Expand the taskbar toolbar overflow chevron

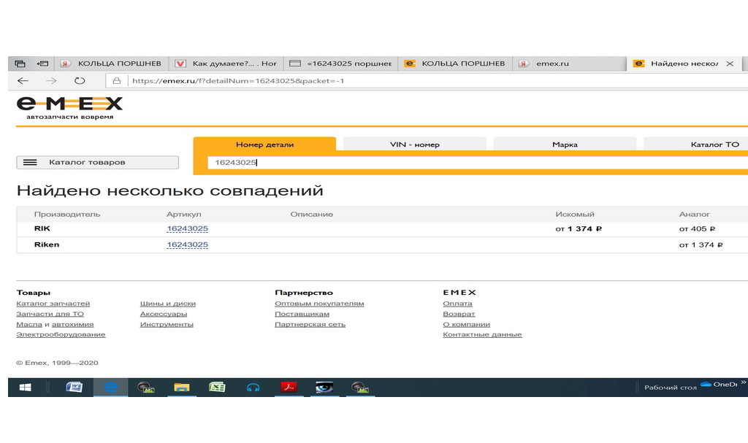click(743, 382)
